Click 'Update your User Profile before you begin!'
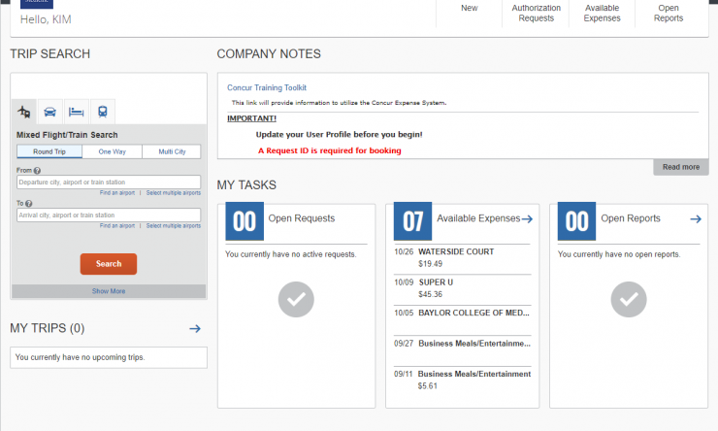This screenshot has height=431, width=718. click(339, 135)
